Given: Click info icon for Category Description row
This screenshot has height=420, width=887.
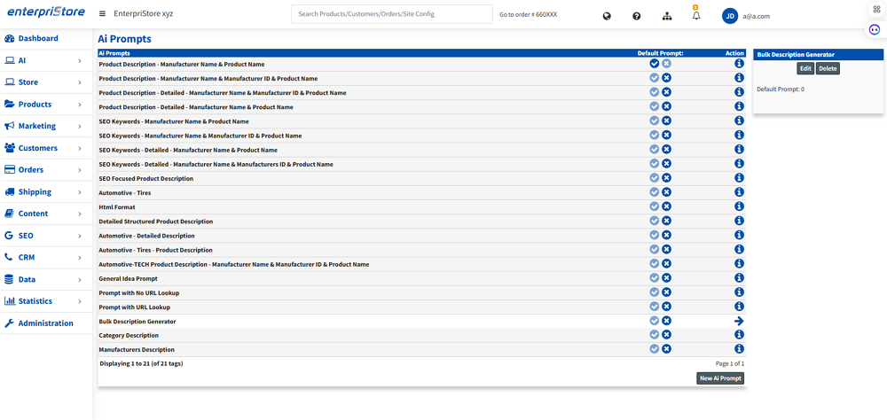Looking at the screenshot, I should pyautogui.click(x=739, y=335).
